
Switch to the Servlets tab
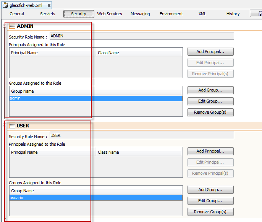coord(48,14)
